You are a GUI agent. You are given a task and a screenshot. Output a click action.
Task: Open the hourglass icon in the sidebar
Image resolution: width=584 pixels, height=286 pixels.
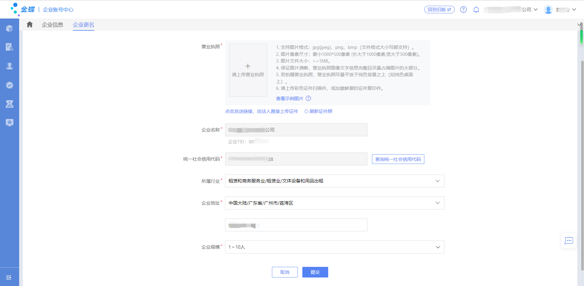[x=9, y=104]
